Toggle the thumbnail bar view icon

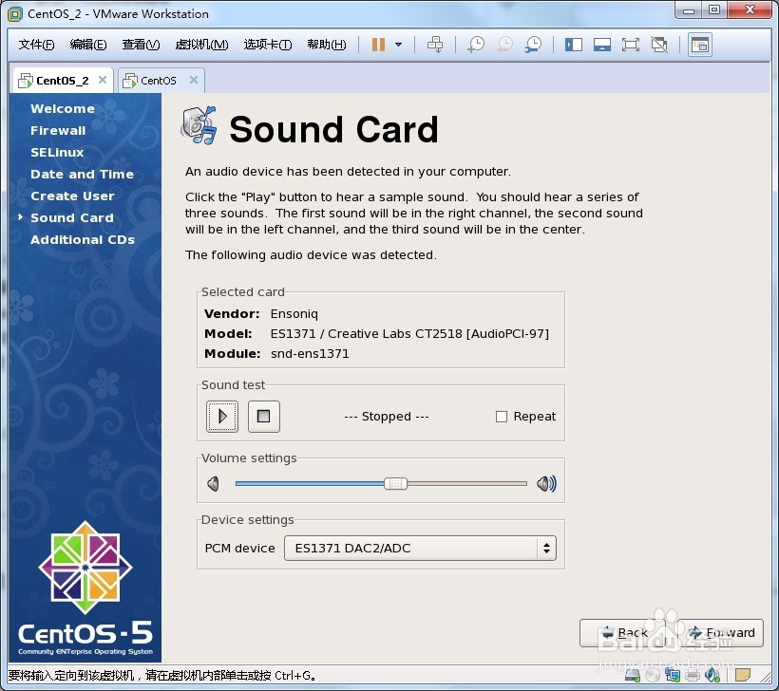coord(602,45)
